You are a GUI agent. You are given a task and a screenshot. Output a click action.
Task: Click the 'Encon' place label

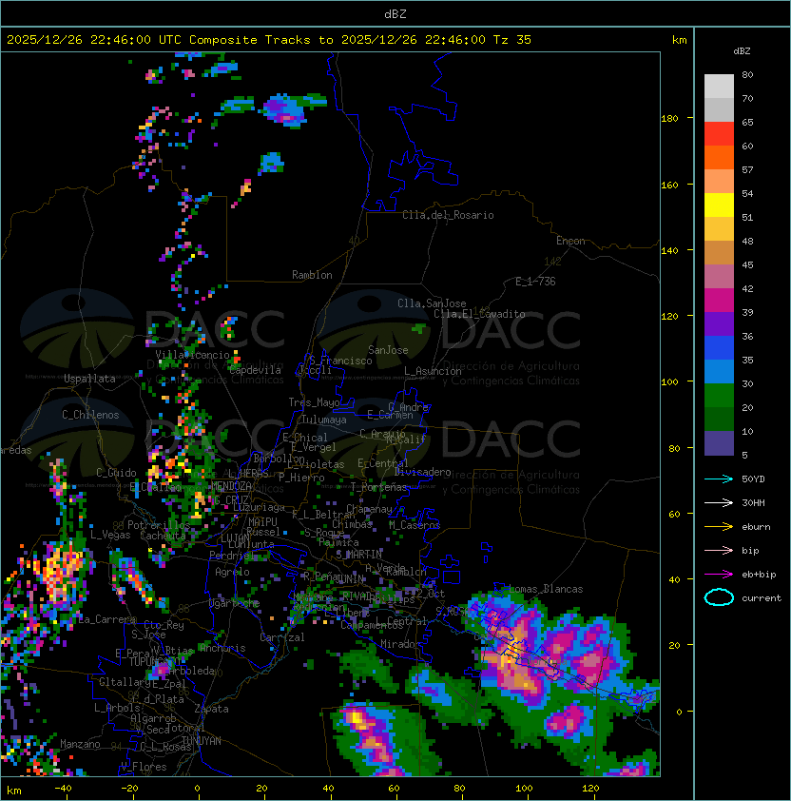(x=570, y=241)
